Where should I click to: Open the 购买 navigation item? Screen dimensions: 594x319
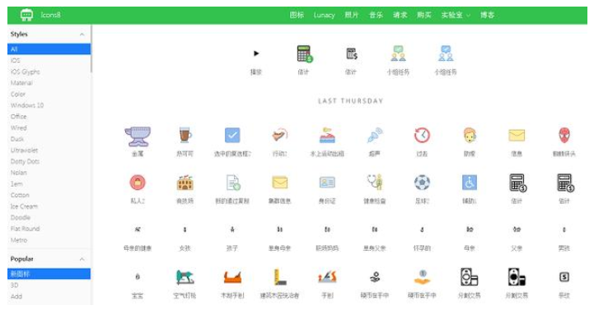[x=424, y=15]
